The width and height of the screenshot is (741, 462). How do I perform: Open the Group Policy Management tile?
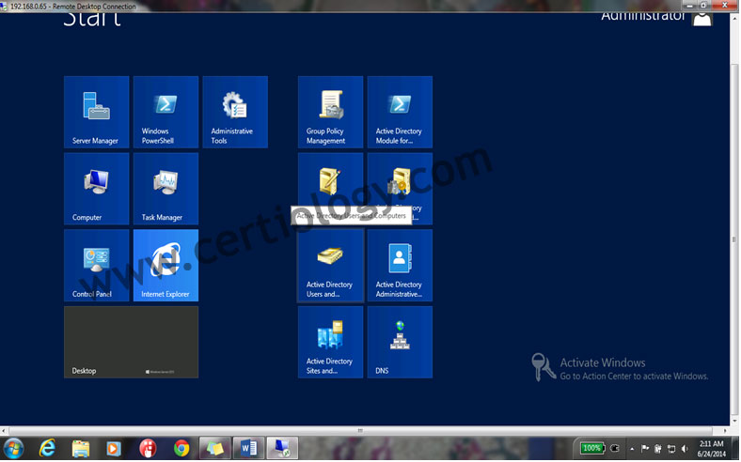[x=330, y=112]
